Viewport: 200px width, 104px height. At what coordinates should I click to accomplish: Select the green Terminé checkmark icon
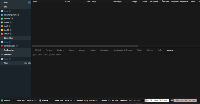[x=2, y=19]
